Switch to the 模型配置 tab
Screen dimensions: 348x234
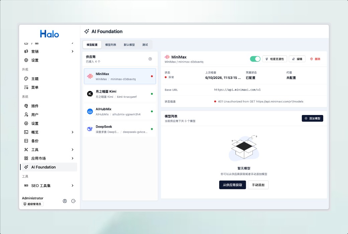click(92, 44)
